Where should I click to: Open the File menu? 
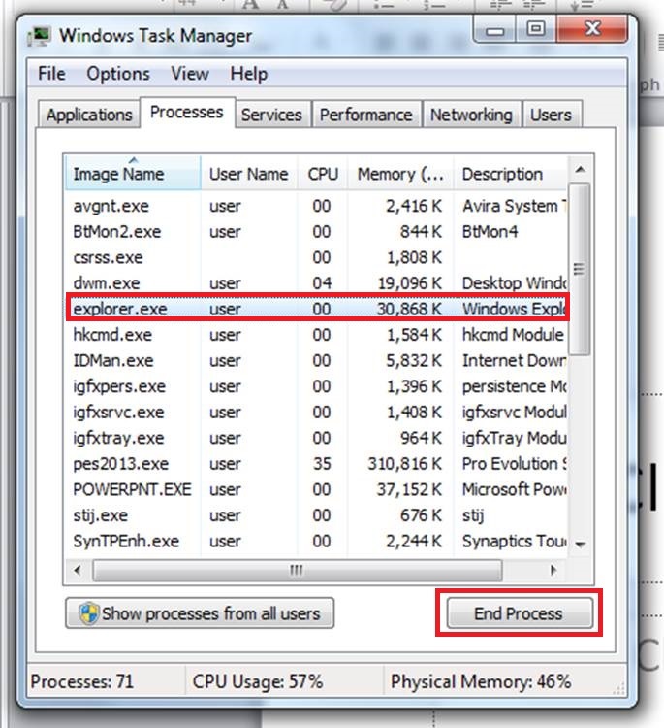coord(51,74)
